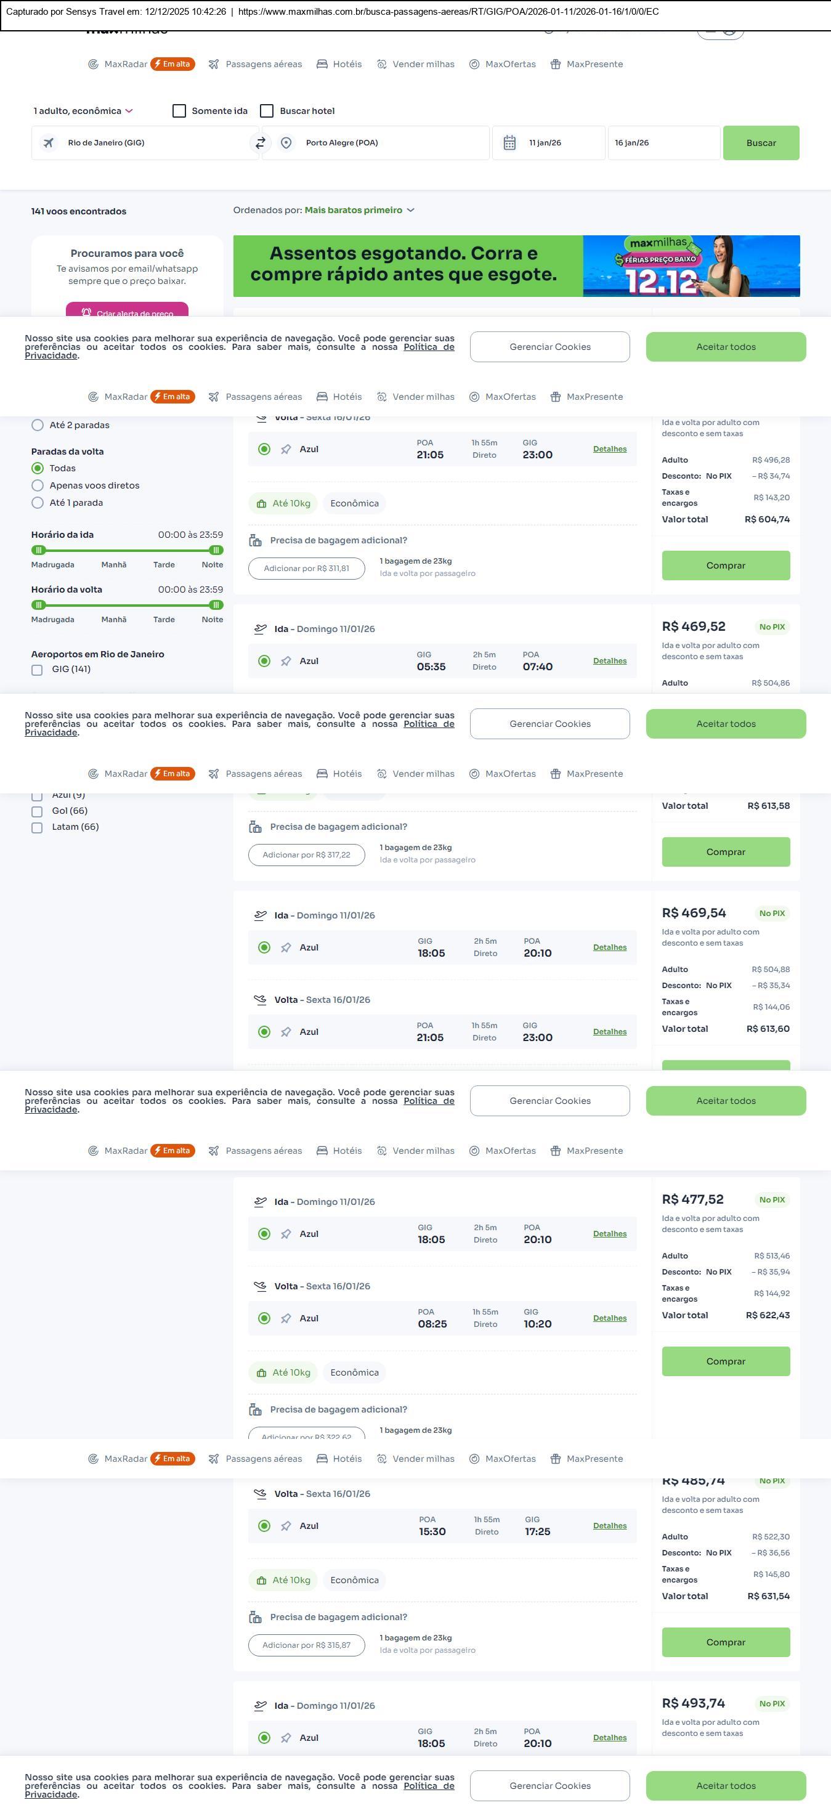
Task: Open the 'Vender milhas' menu item at top
Action: click(x=416, y=64)
